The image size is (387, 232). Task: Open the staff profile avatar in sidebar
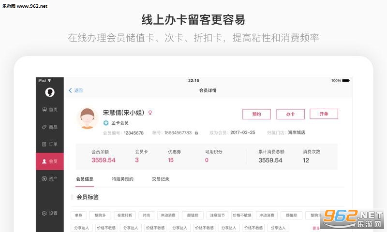(50, 92)
